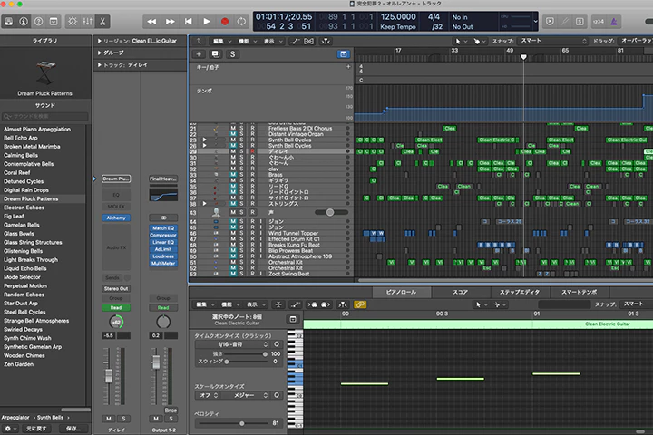The width and height of the screenshot is (653, 435).
Task: Click the red Record button
Action: point(225,21)
